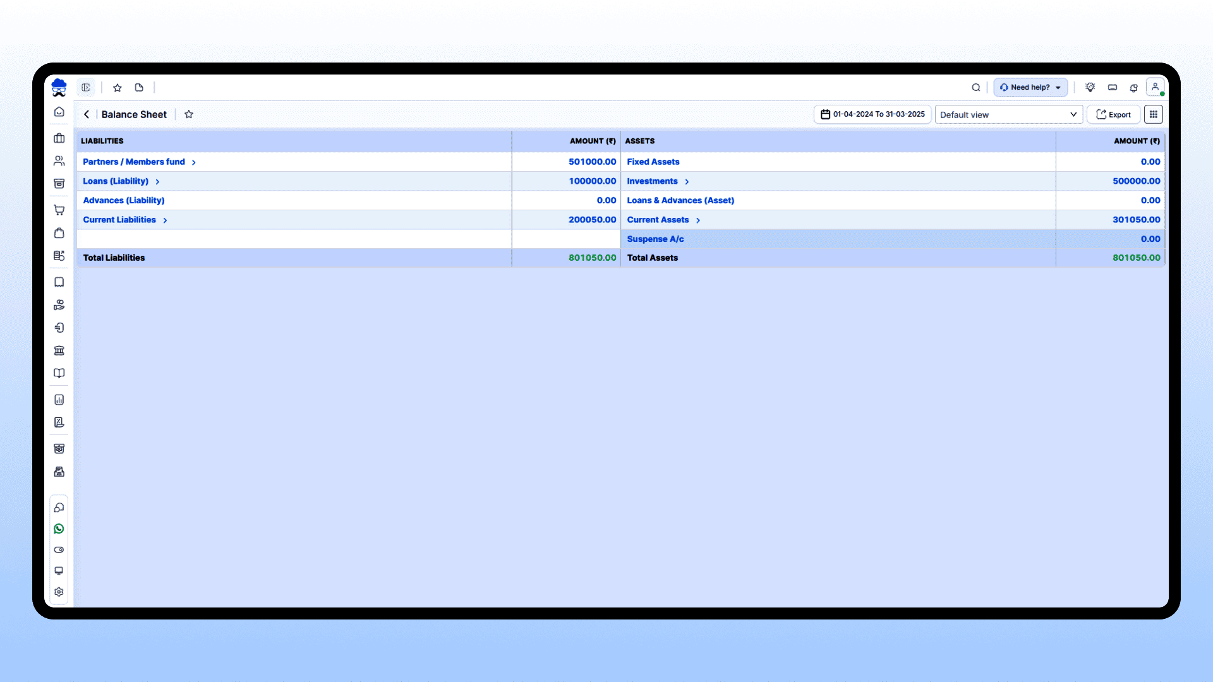
Task: Open settings gear at sidebar bottom
Action: (59, 592)
